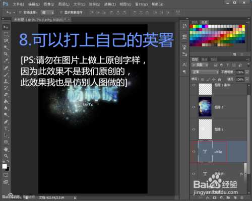Select the Zoom tool in toolbox

click(x=6, y=156)
